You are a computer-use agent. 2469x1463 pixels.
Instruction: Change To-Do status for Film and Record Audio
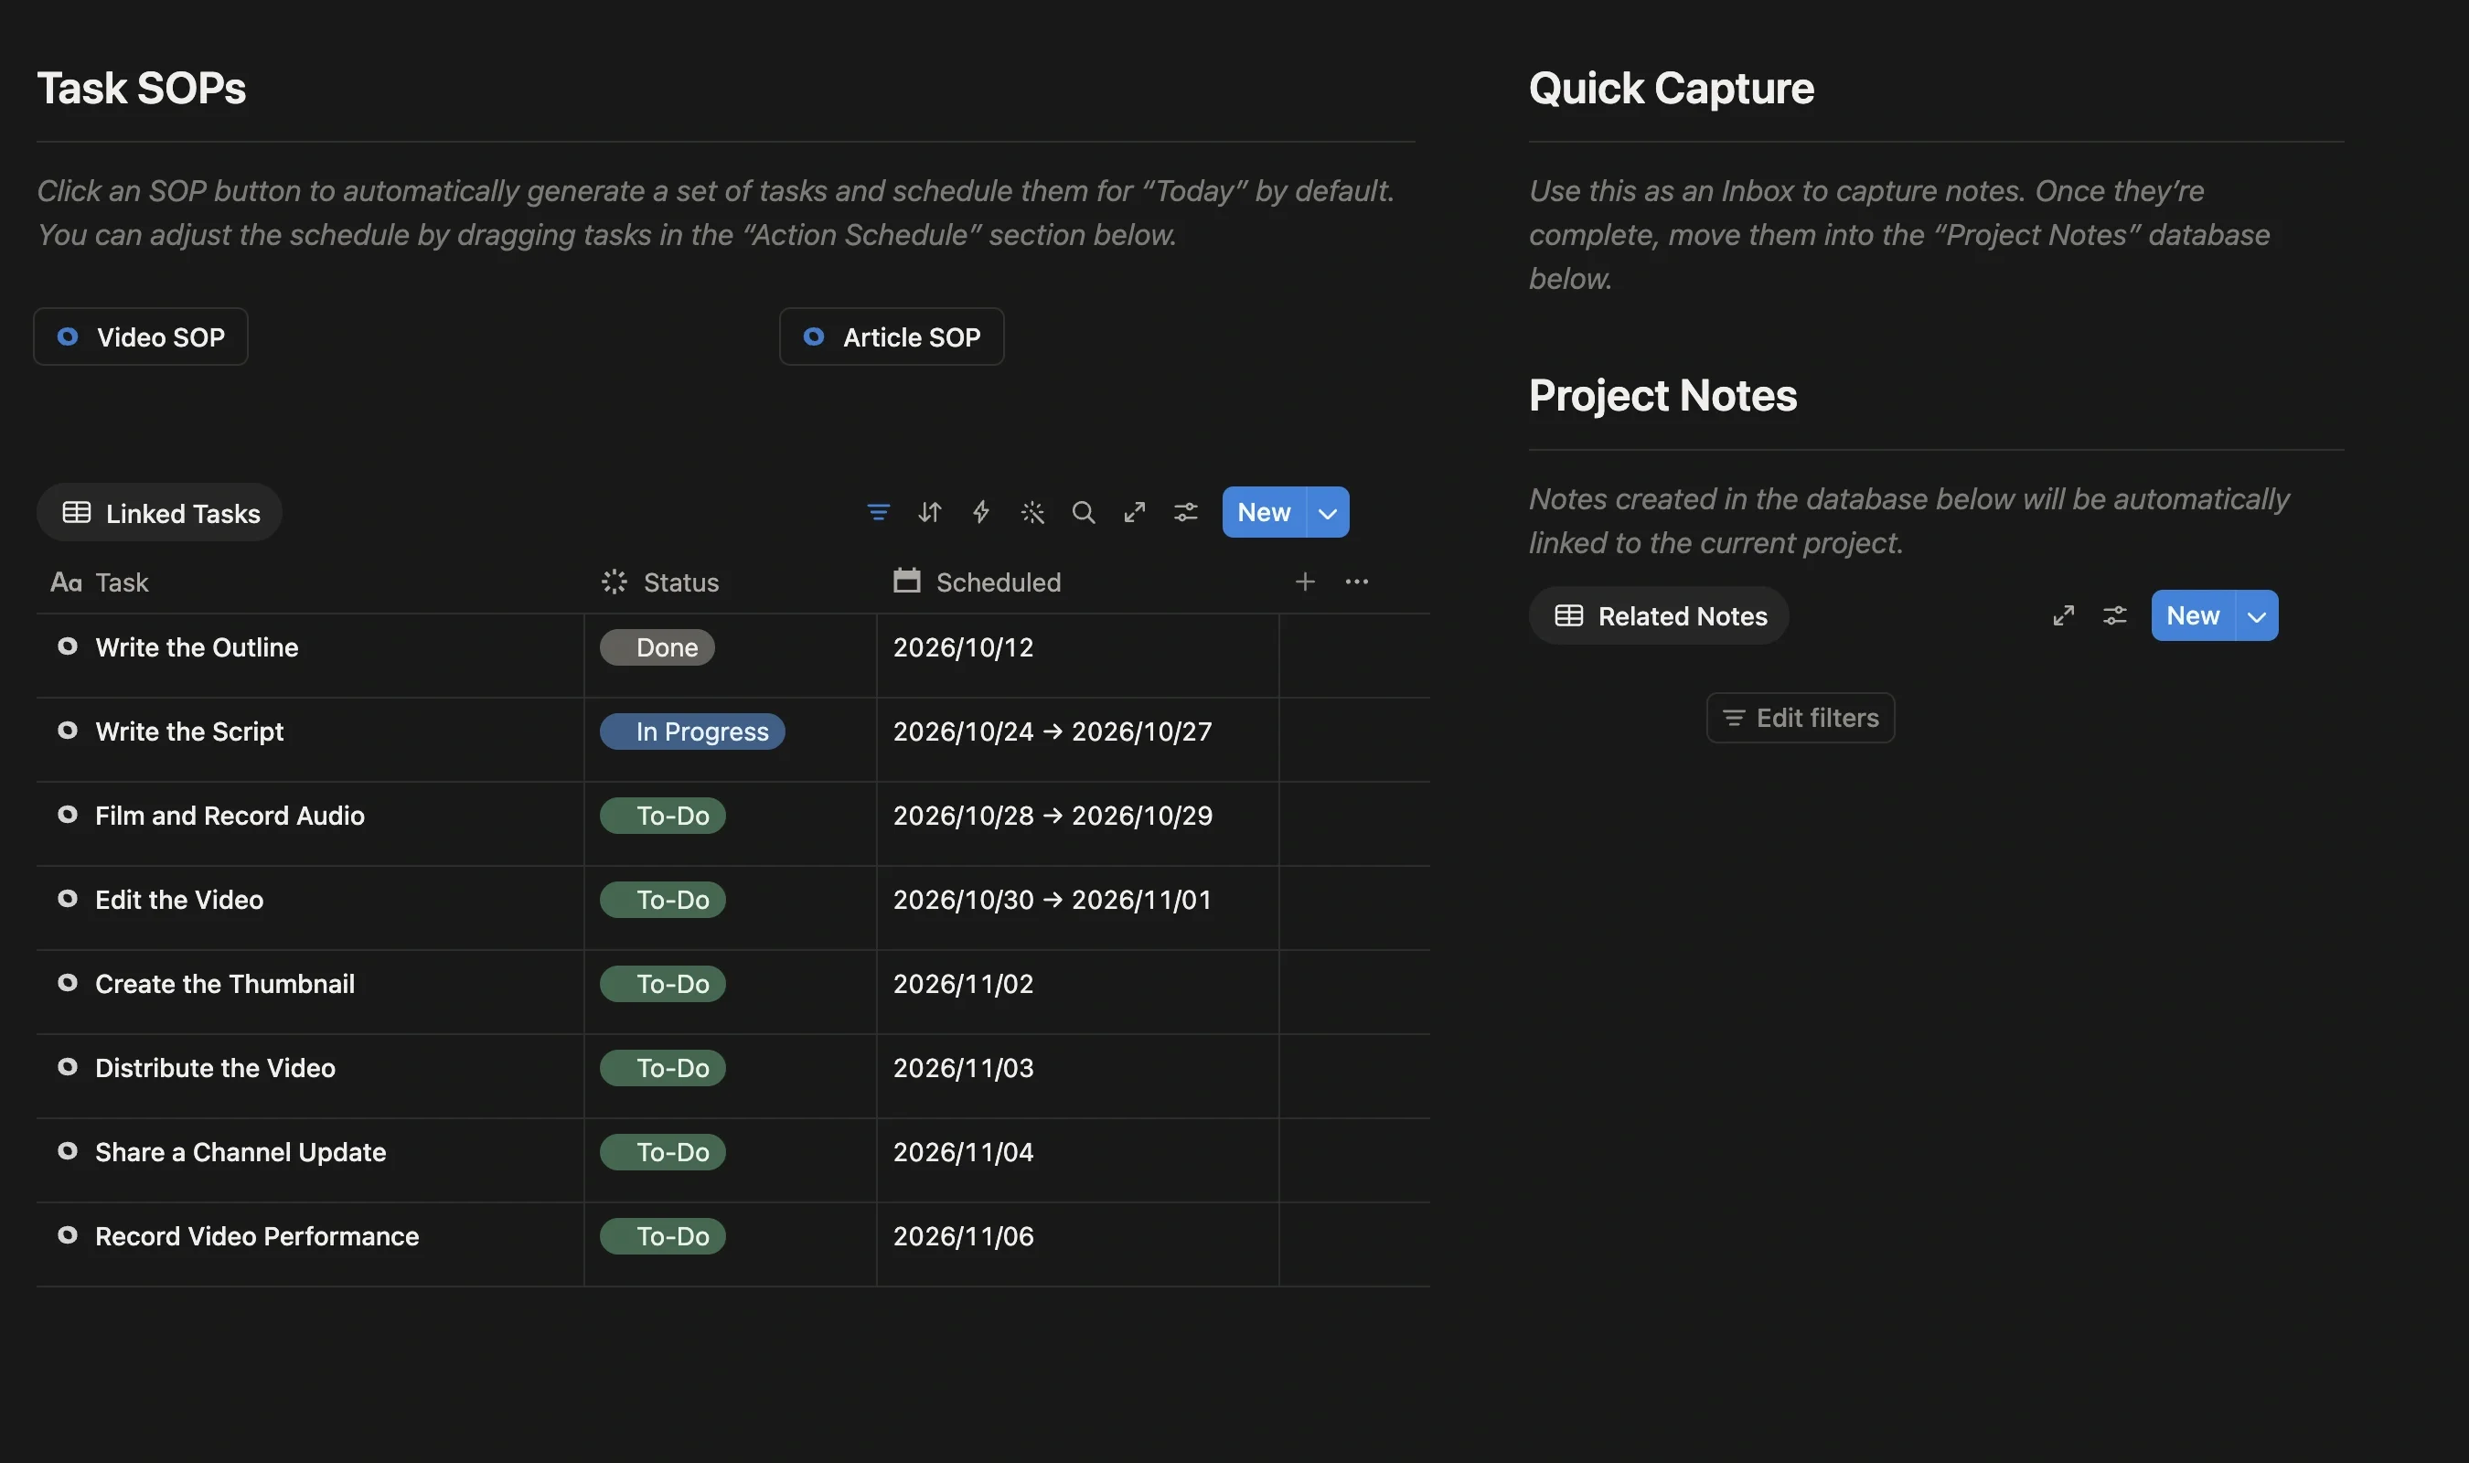click(x=662, y=816)
